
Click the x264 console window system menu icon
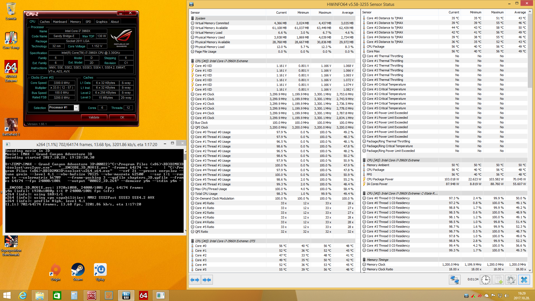(8, 144)
